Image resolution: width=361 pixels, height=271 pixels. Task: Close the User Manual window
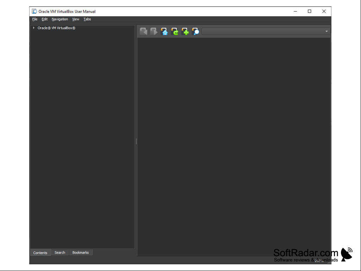[x=324, y=11]
